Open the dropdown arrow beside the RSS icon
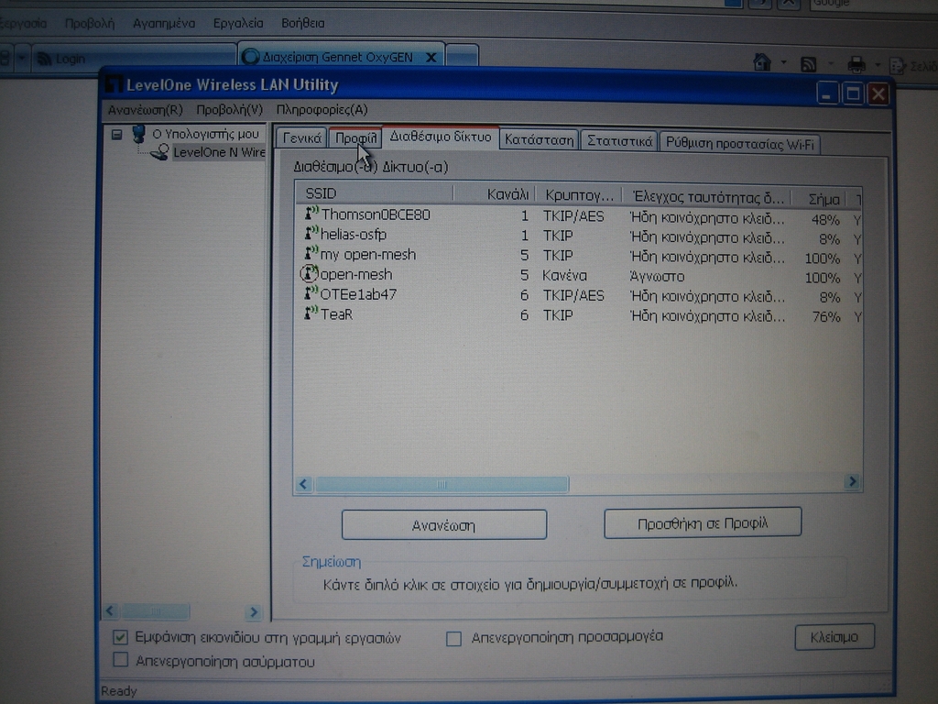This screenshot has width=938, height=704. point(830,63)
